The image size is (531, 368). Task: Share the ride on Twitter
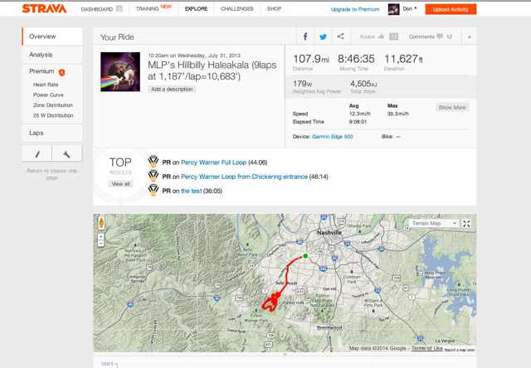(323, 36)
